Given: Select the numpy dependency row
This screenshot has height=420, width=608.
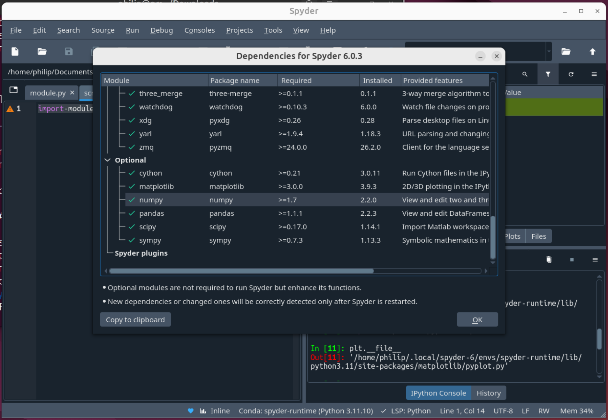Looking at the screenshot, I should (x=307, y=200).
